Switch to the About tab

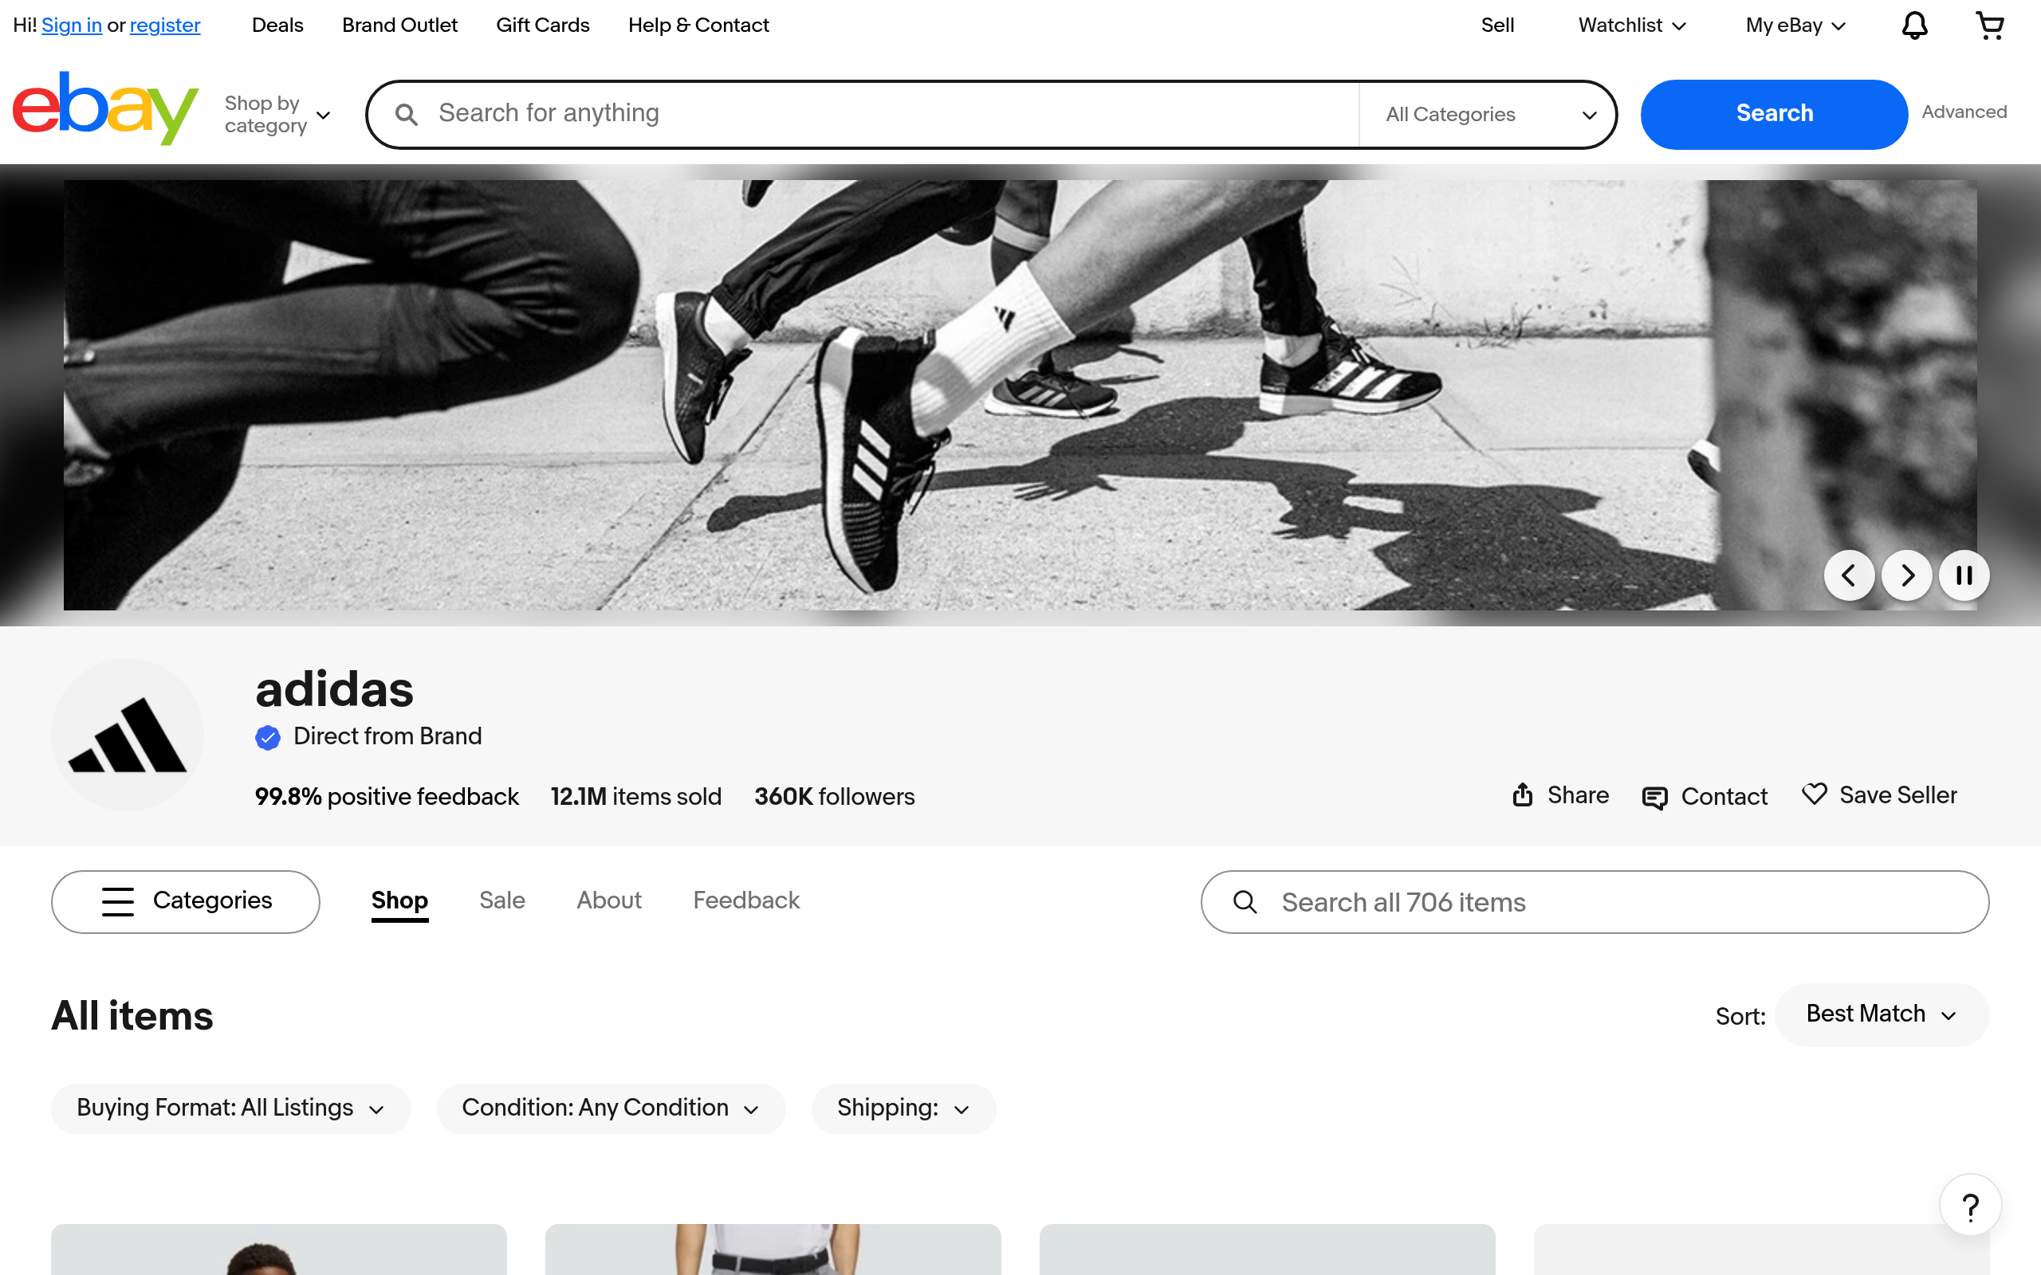(609, 900)
